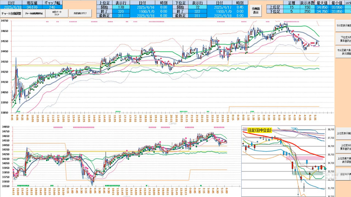
Task: Click the チャート自動調整停止 button
Action: (x=34, y=13)
